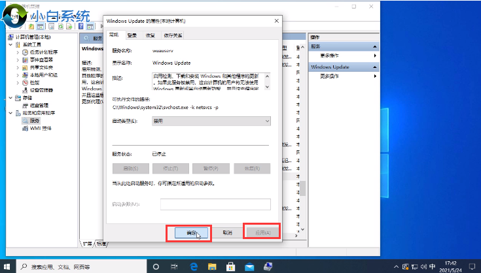
Task: Click the Export List toolbar icon
Action: pyautogui.click(x=69, y=26)
